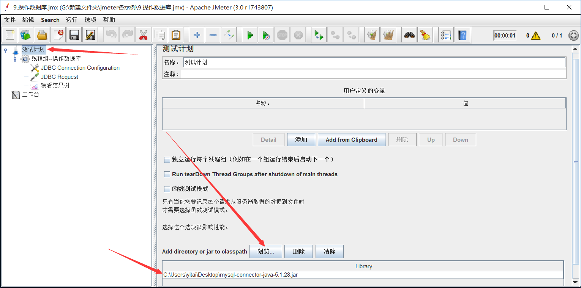The image size is (581, 288).
Task: Click the Library column header
Action: [x=363, y=266]
